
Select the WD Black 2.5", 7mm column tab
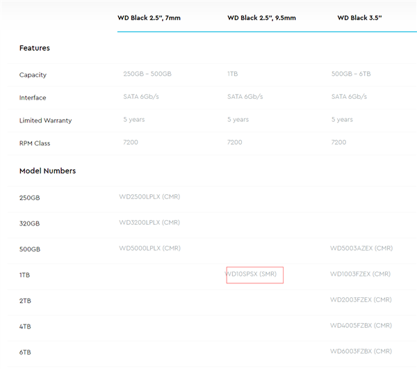pyautogui.click(x=149, y=18)
